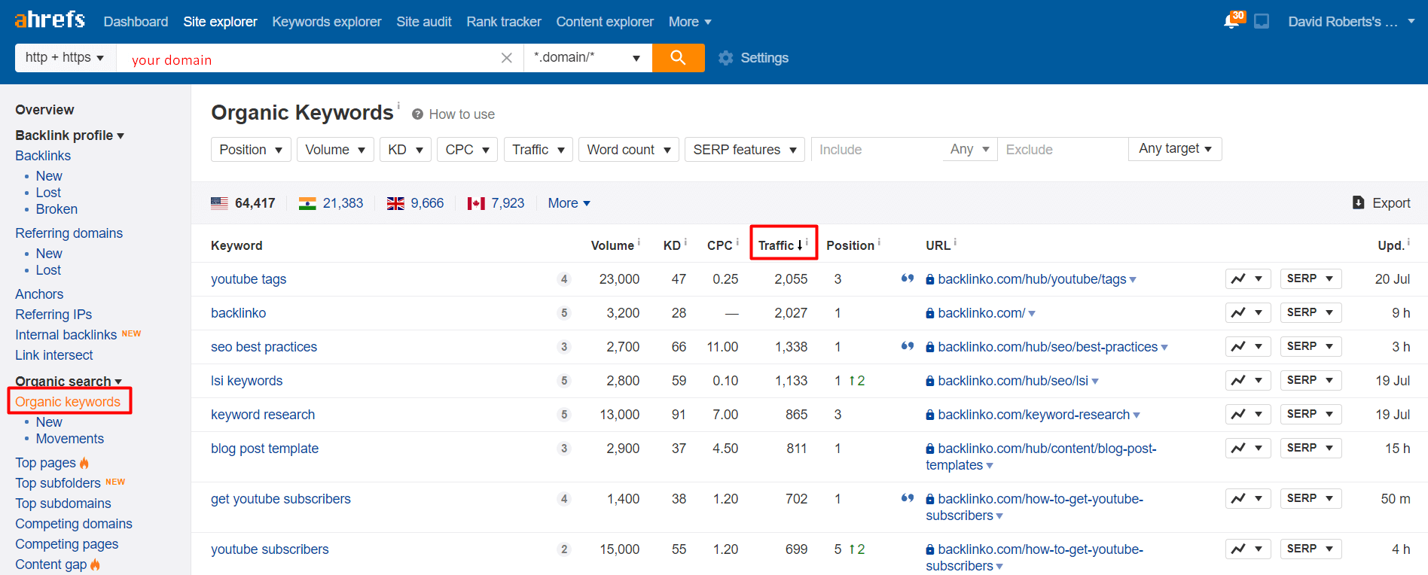
Task: Open Competing domains report
Action: tap(74, 524)
